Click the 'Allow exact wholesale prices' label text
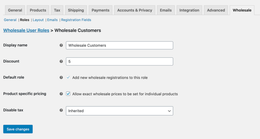 [x=125, y=94]
